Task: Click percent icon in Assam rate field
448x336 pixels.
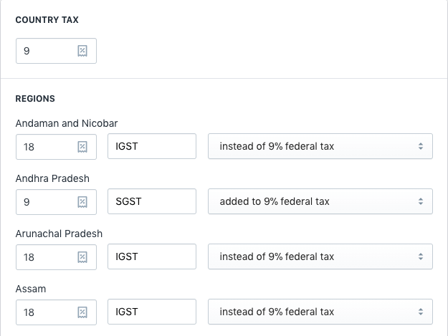Action: tap(82, 312)
